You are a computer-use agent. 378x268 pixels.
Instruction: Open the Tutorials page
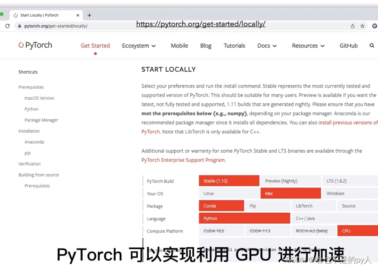pyautogui.click(x=234, y=46)
